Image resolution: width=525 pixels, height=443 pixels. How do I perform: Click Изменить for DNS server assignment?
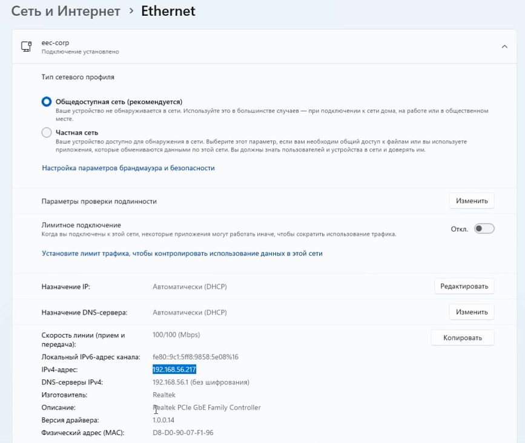(471, 312)
